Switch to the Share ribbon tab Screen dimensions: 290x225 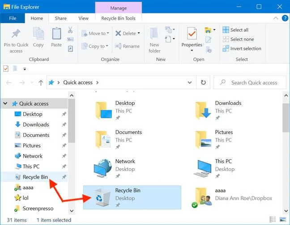[x=61, y=18]
